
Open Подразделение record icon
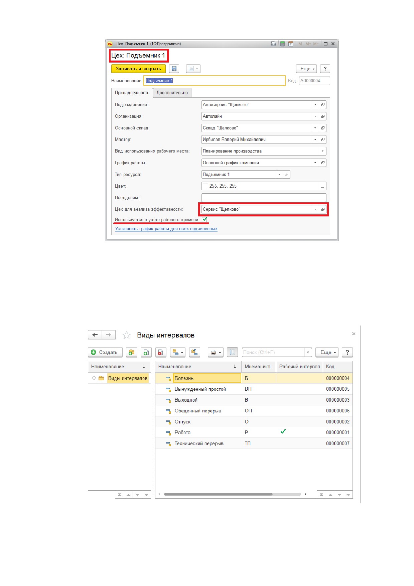pyautogui.click(x=323, y=105)
